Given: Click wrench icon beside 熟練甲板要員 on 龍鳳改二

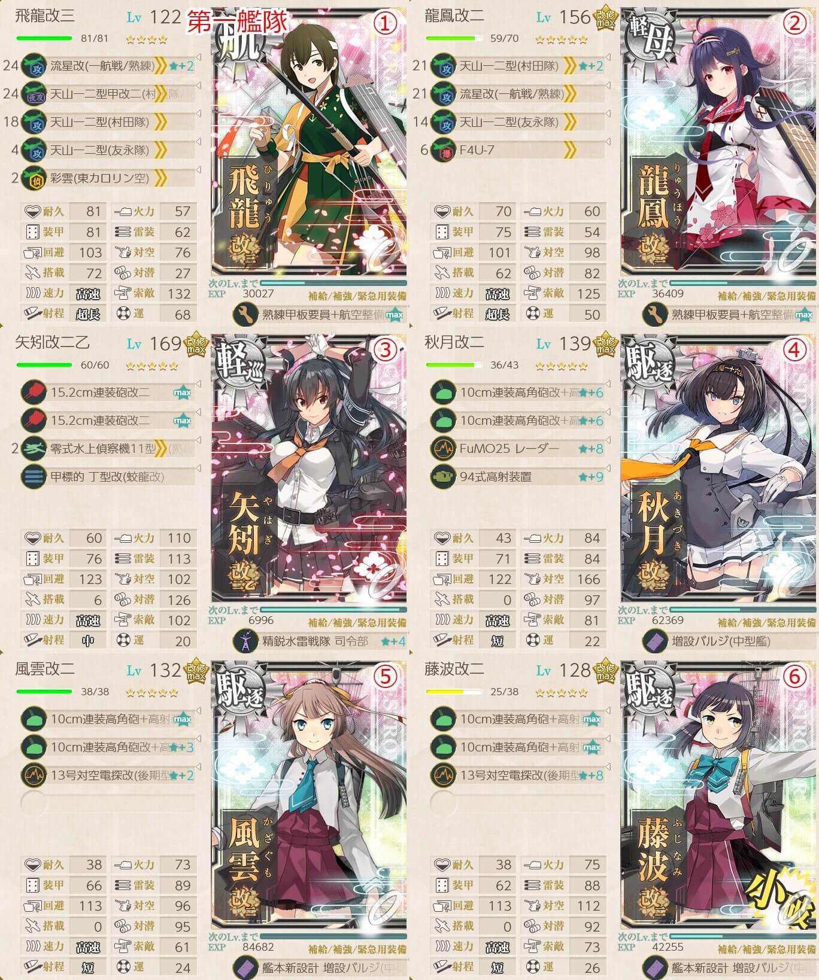Looking at the screenshot, I should coord(654,314).
